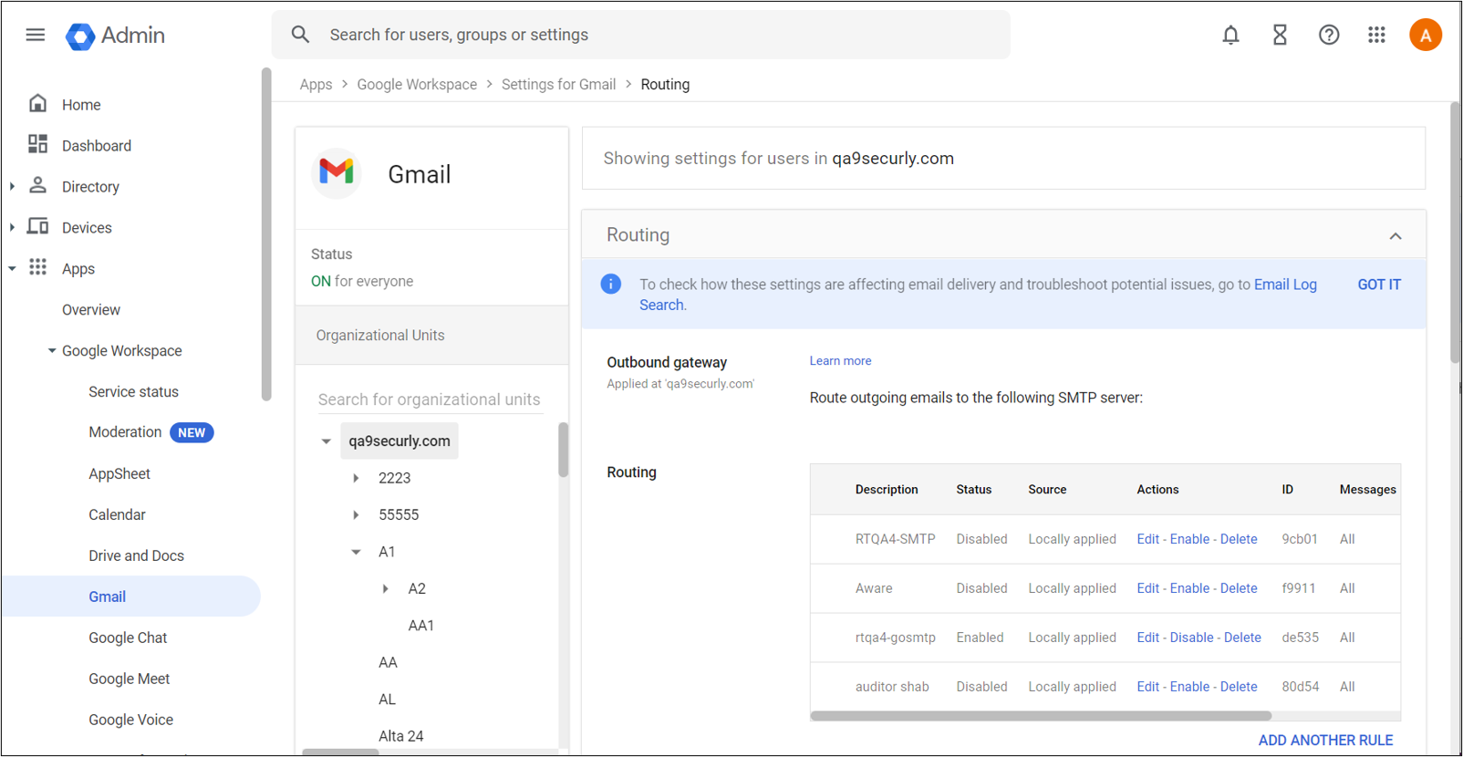Open the help question mark icon
The image size is (1463, 757).
[1329, 35]
